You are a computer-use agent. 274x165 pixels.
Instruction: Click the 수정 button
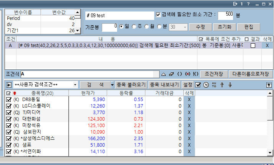(200, 27)
